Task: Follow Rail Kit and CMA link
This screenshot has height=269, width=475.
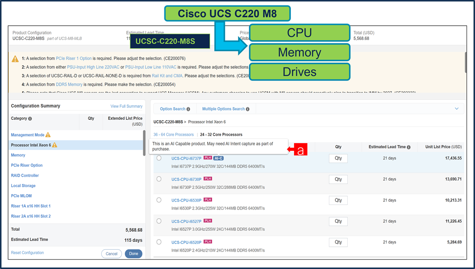Action: (x=167, y=76)
